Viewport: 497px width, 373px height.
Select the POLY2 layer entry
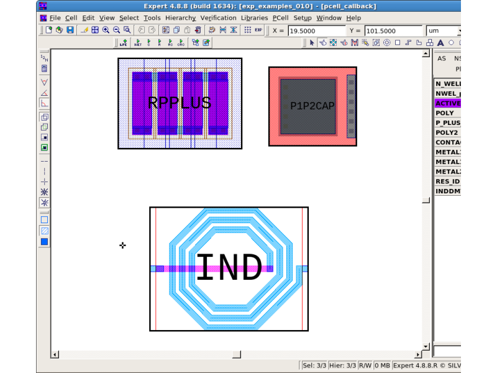pyautogui.click(x=447, y=132)
